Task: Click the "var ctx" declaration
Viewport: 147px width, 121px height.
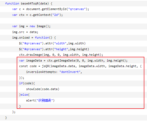Action: [x=18, y=15]
